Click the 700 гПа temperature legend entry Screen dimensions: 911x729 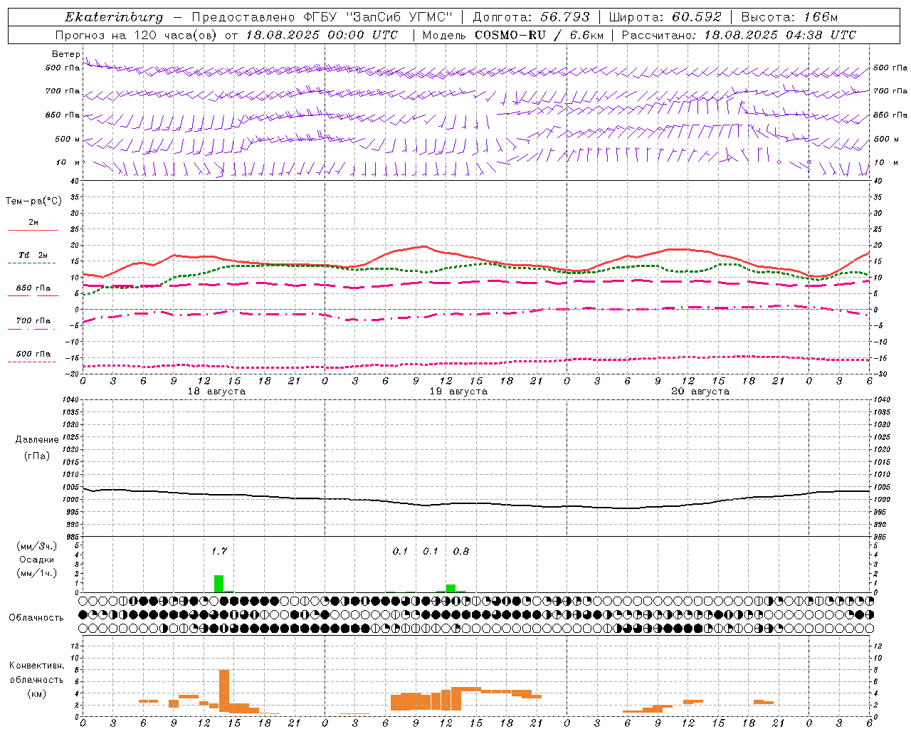[33, 321]
